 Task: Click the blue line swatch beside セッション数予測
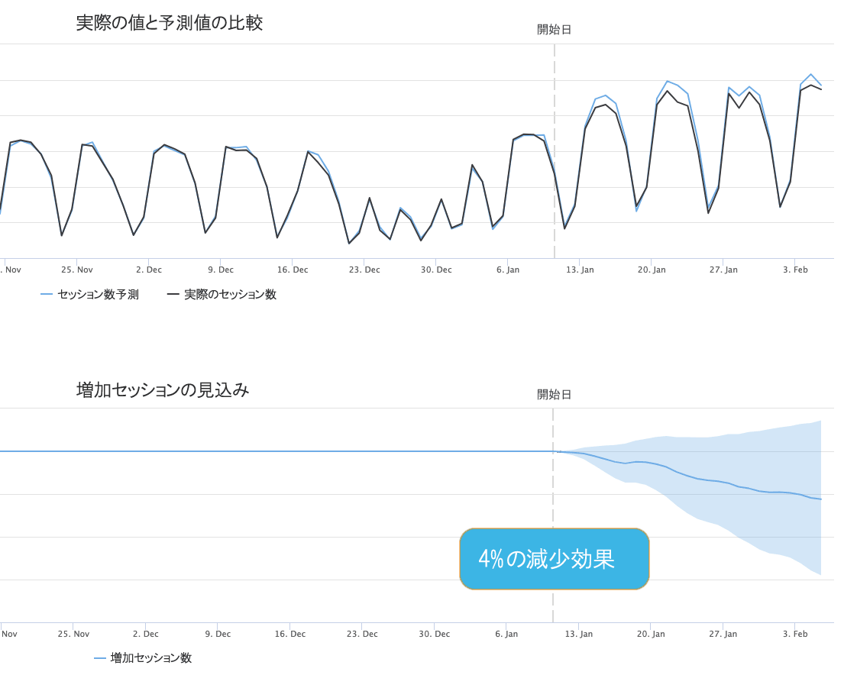pos(47,295)
